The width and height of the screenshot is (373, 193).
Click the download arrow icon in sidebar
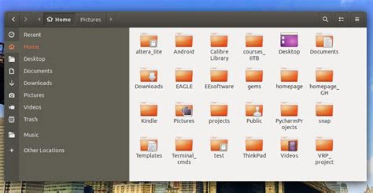[11, 83]
